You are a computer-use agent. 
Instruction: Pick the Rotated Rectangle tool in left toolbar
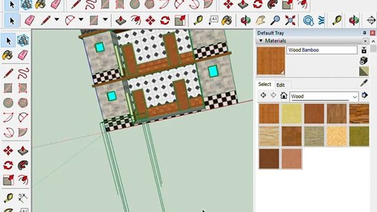click(x=23, y=88)
